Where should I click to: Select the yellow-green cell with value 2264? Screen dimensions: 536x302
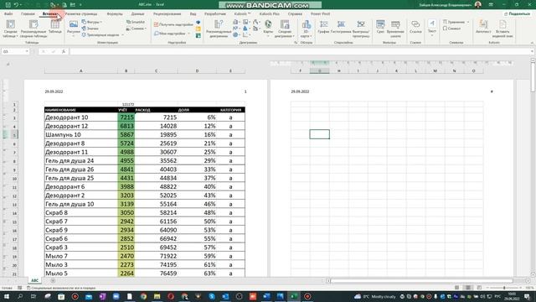pyautogui.click(x=126, y=273)
